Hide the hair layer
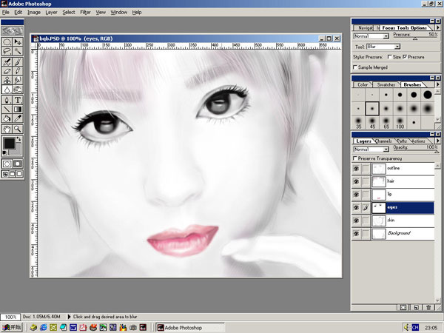 [356, 181]
